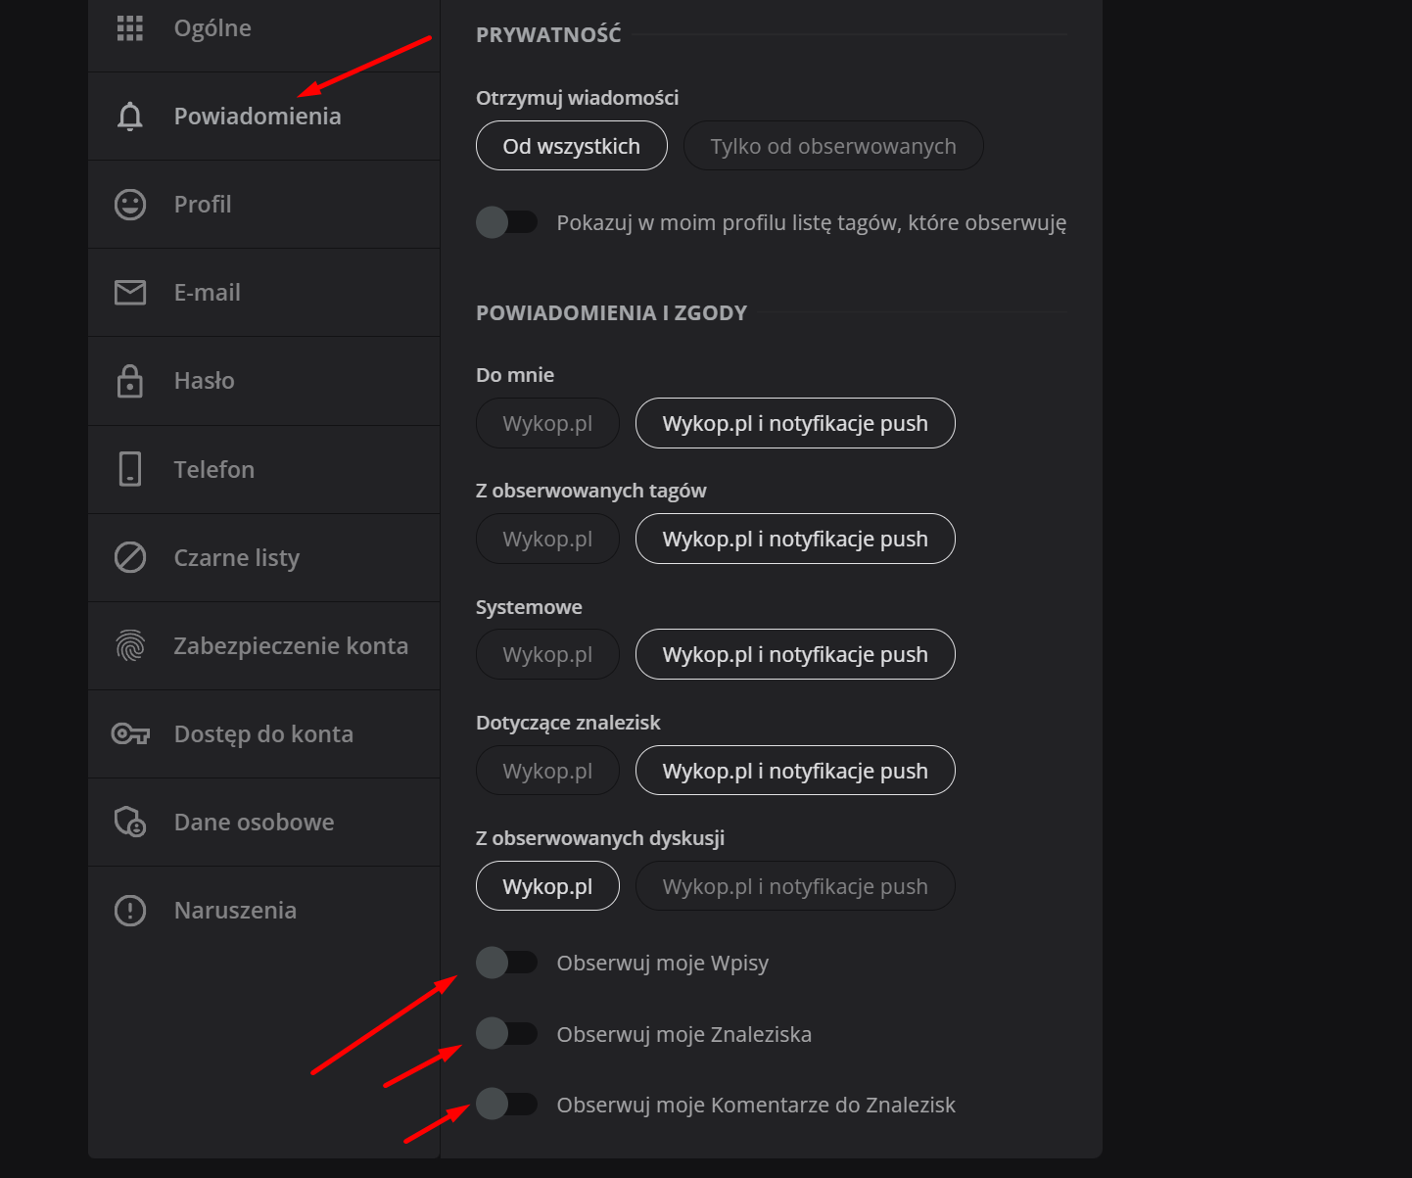Click the bell icon beside Powiadomienia

click(x=130, y=117)
